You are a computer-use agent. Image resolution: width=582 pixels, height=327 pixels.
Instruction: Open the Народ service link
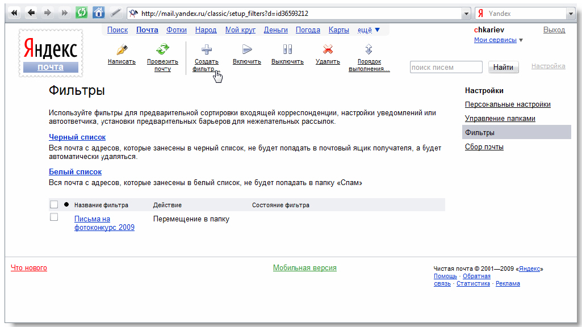coord(206,30)
